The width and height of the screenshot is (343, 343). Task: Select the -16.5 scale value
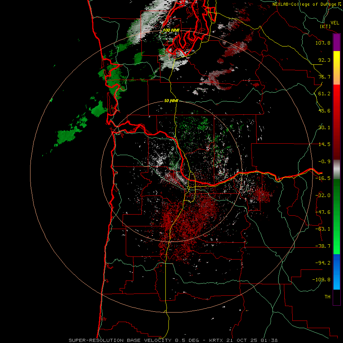pos(323,178)
